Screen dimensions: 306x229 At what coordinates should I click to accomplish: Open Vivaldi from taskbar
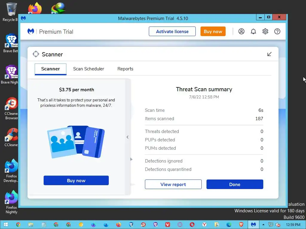(167, 225)
